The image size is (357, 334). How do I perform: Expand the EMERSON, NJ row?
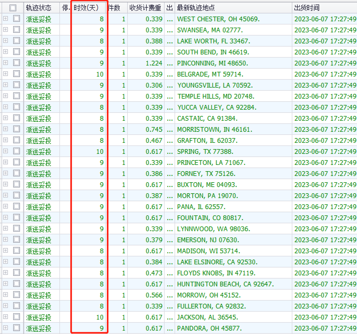tap(6, 239)
